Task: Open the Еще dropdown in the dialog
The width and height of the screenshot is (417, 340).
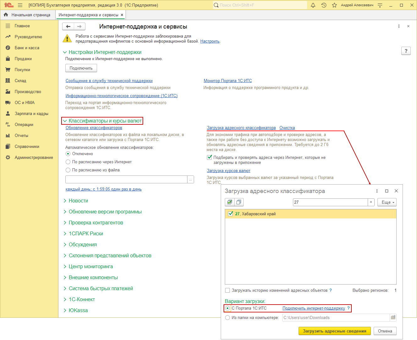Action: click(387, 202)
